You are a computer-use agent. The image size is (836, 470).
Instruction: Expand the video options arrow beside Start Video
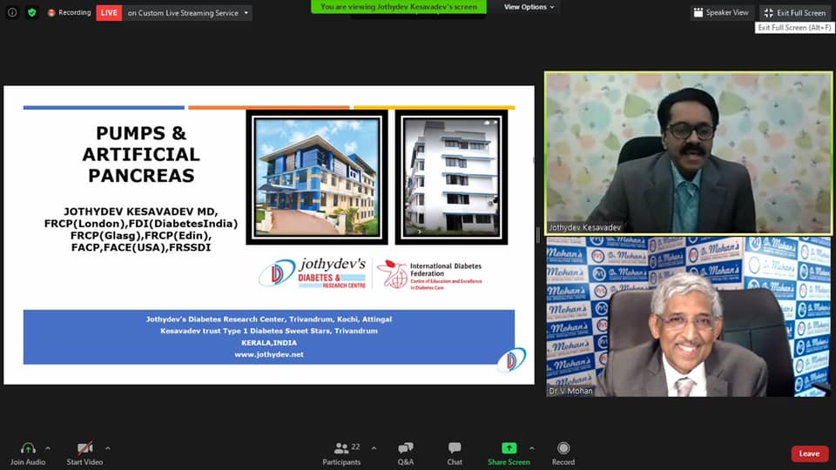(108, 448)
